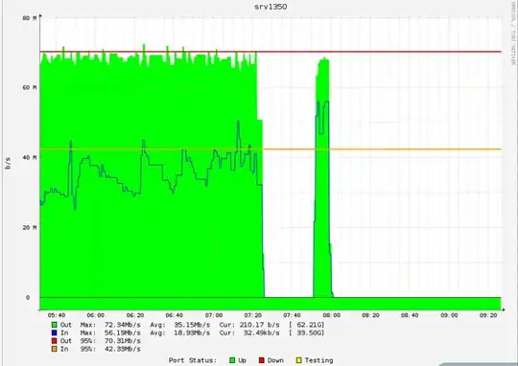Viewport: 518px width, 366px height.
Task: Click the yellow Testing port status swatch
Action: pos(298,360)
